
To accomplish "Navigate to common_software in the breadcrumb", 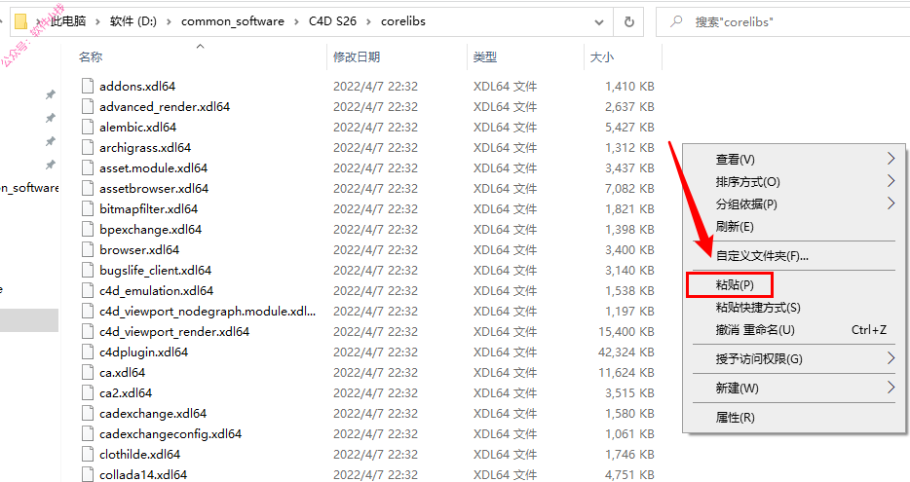I will pyautogui.click(x=233, y=21).
